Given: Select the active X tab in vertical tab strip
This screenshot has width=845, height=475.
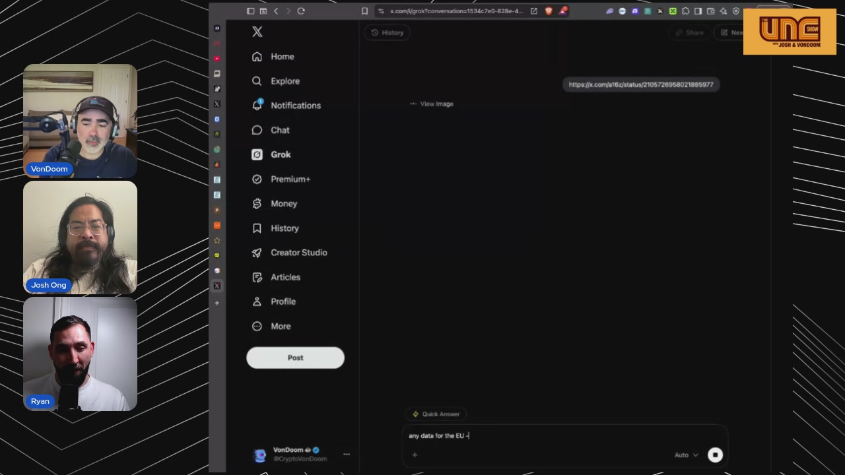Looking at the screenshot, I should pos(217,286).
